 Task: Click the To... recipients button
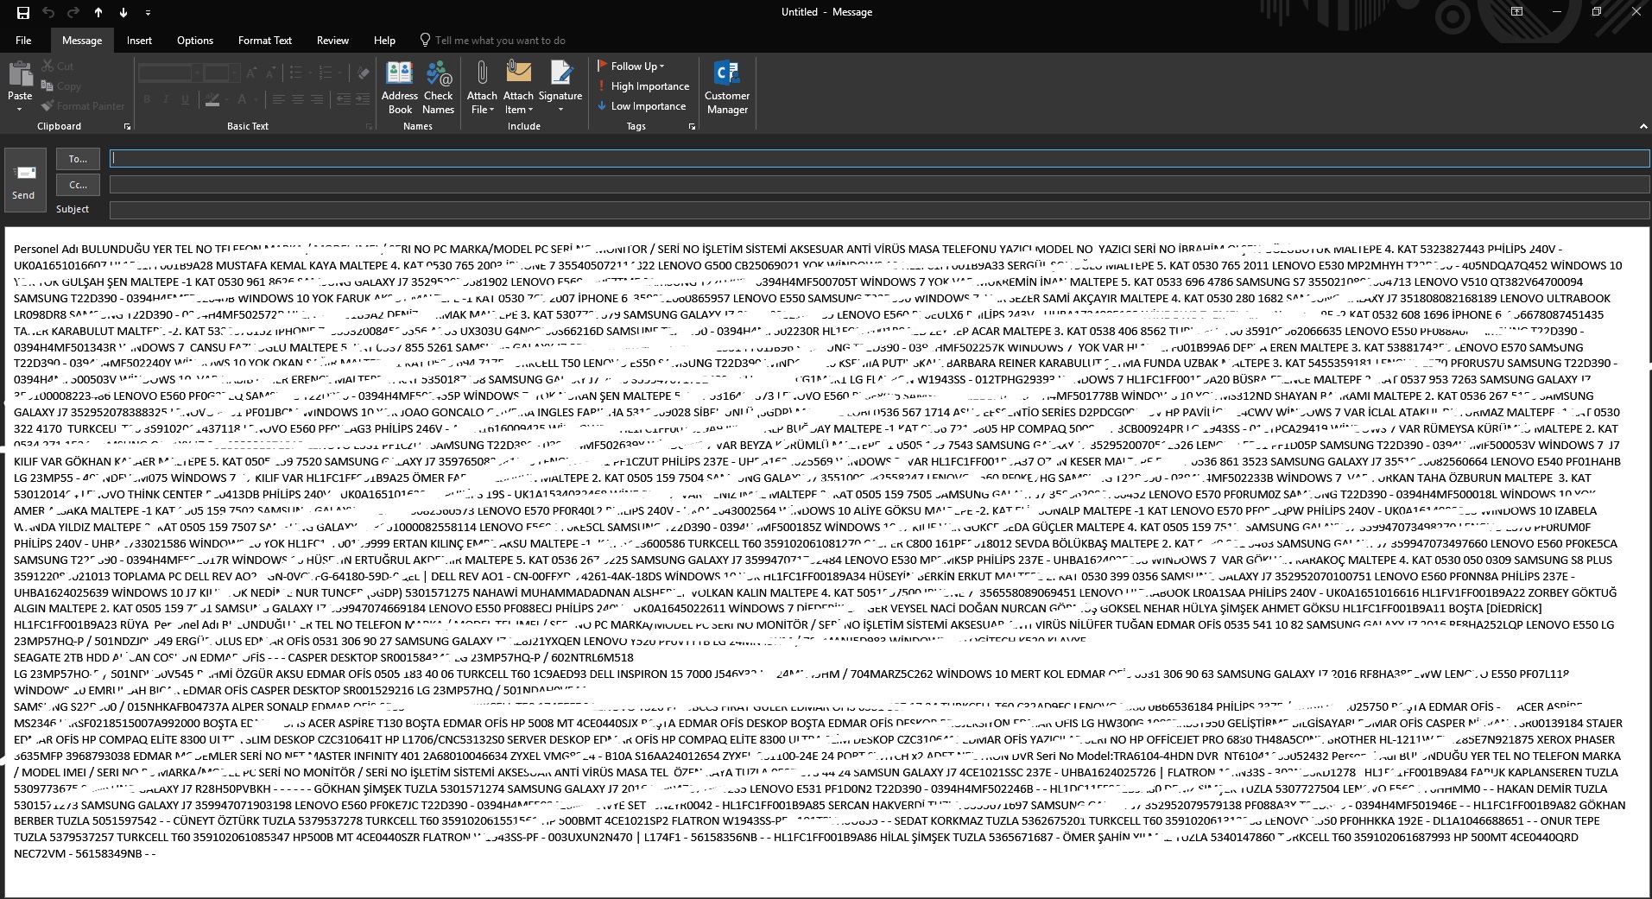[78, 159]
